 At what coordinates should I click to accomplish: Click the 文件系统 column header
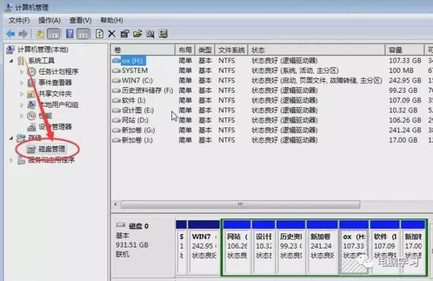[x=231, y=50]
